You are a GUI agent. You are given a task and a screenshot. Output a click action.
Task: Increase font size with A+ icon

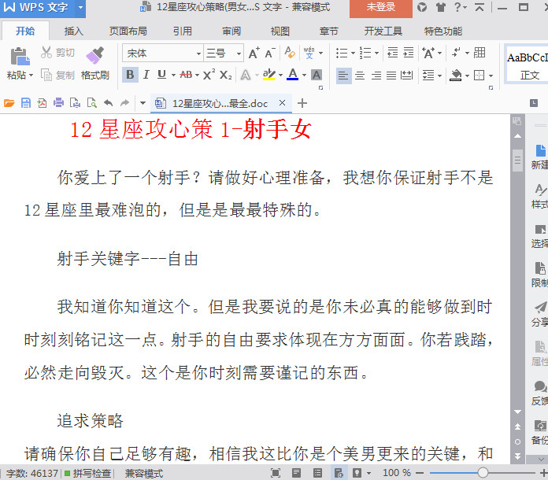[254, 53]
